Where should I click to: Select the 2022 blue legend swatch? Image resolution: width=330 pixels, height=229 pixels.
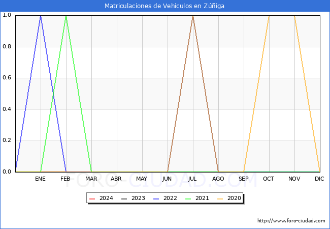click(x=156, y=198)
